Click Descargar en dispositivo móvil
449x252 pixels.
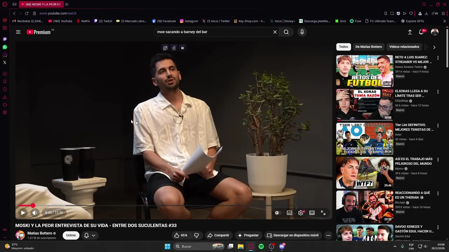coord(293,235)
